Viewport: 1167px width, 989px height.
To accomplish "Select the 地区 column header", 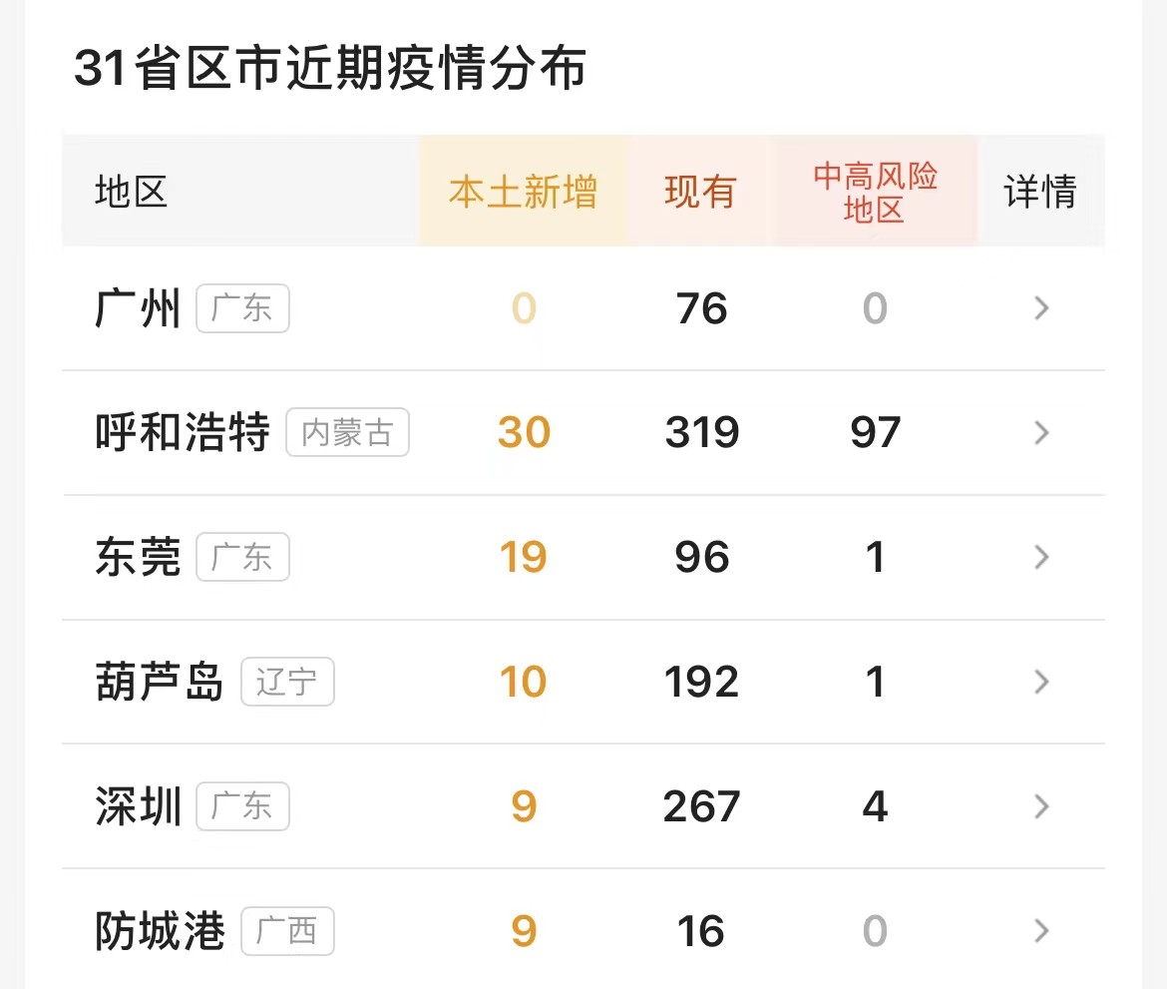I will (x=130, y=192).
